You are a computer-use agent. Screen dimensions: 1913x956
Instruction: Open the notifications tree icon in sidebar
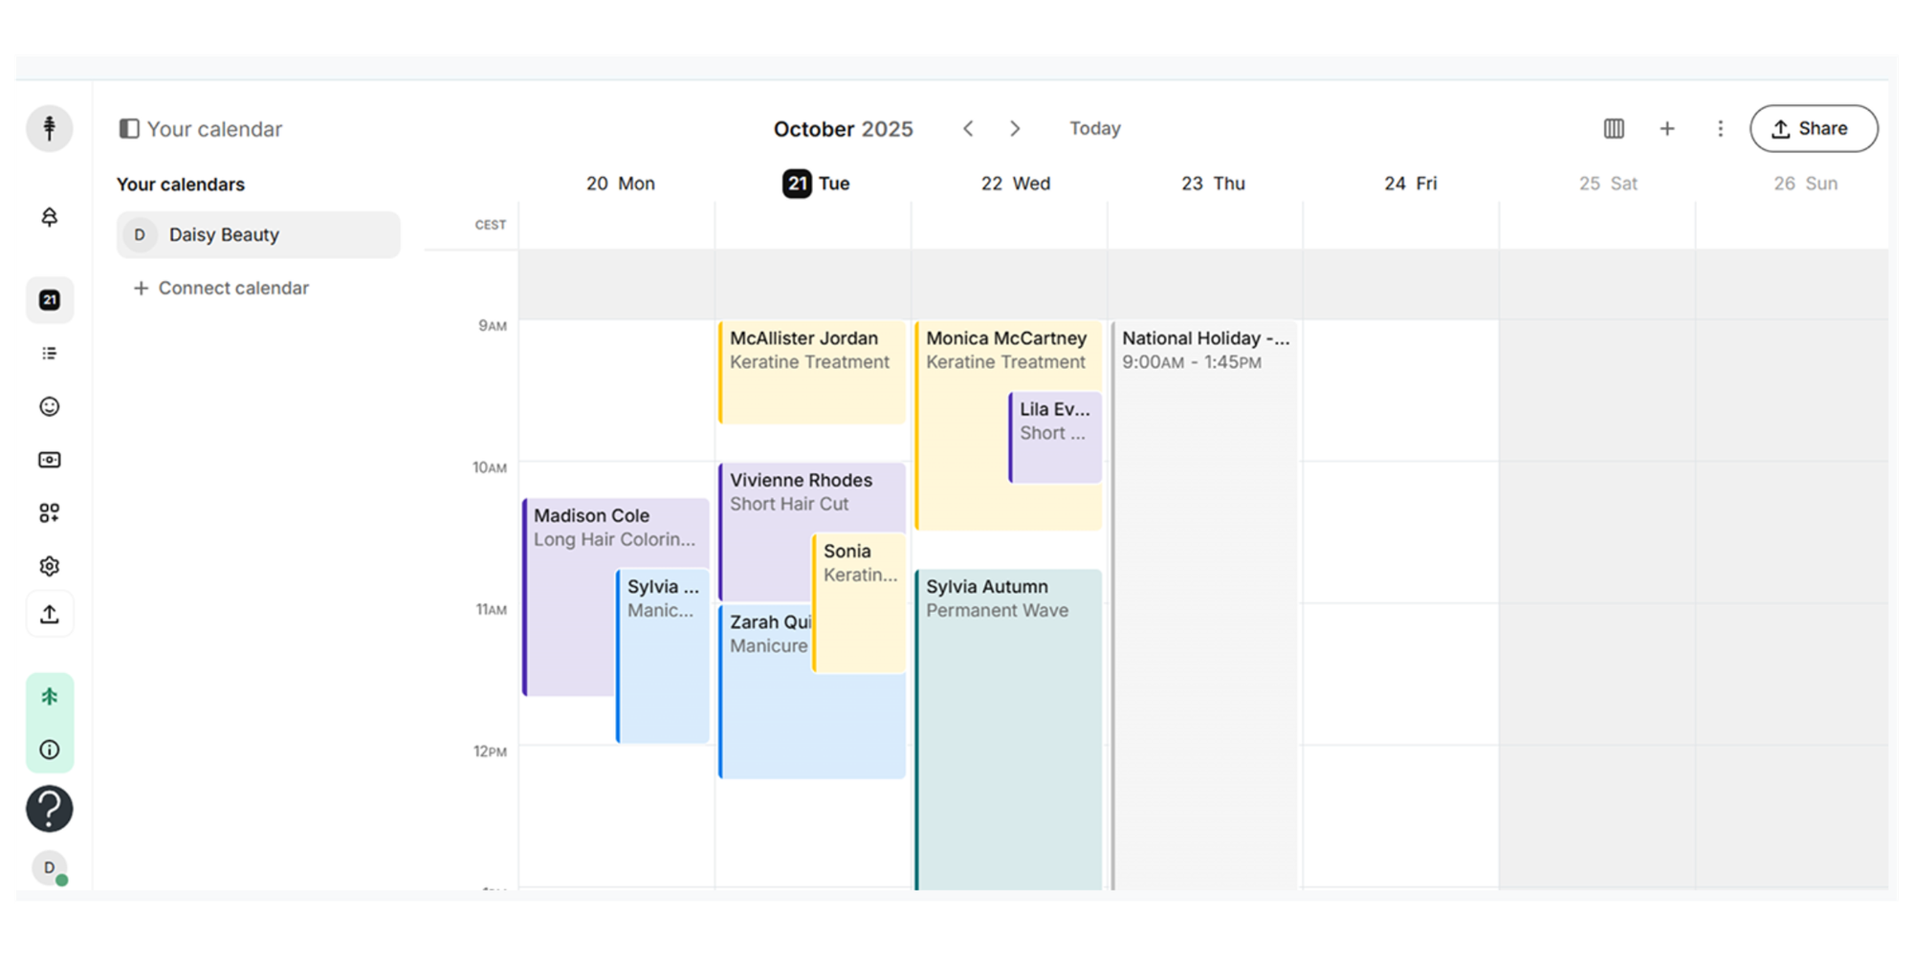tap(50, 218)
